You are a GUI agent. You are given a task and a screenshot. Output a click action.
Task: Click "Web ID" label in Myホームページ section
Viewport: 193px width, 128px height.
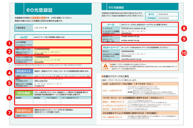pyautogui.click(x=105, y=51)
